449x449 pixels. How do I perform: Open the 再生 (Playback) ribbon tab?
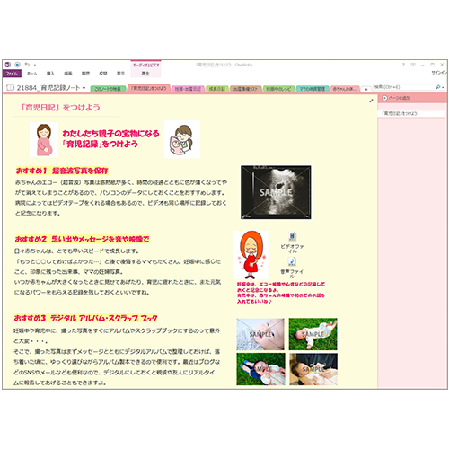point(145,74)
